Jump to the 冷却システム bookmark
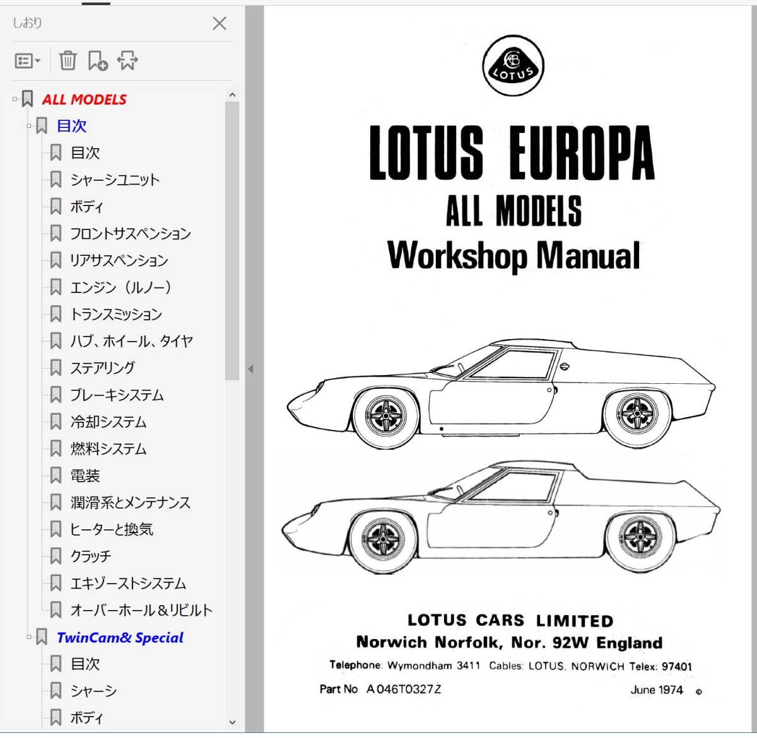Image resolution: width=757 pixels, height=738 pixels. [x=109, y=422]
